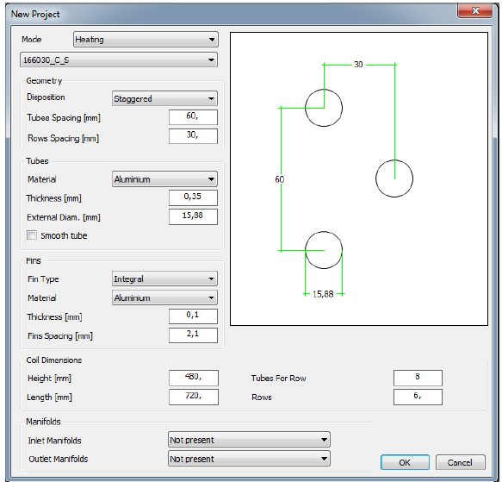Click the Tubes For Row field

pyautogui.click(x=418, y=378)
